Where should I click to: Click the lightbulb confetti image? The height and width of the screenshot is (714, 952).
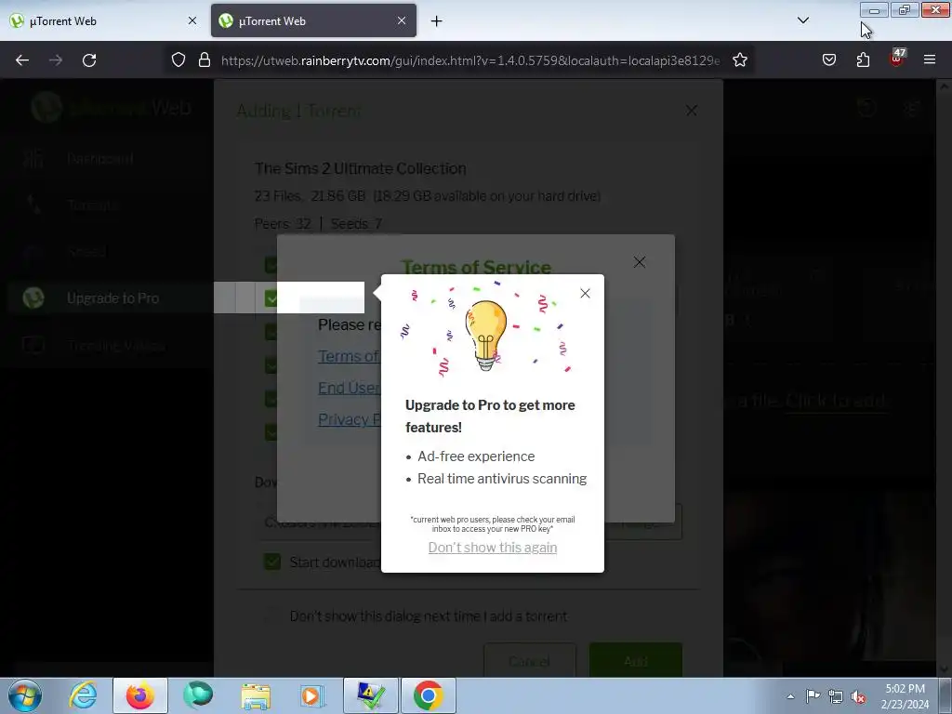(x=486, y=330)
